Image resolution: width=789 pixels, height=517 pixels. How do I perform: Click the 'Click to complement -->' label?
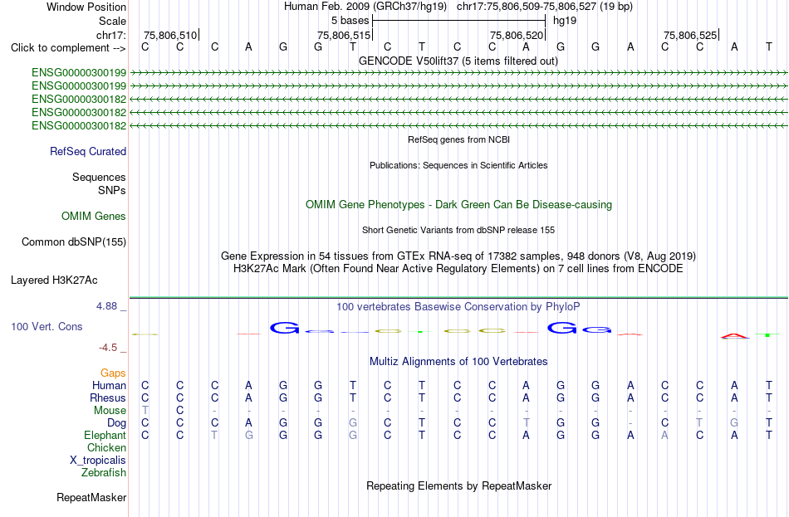point(68,48)
